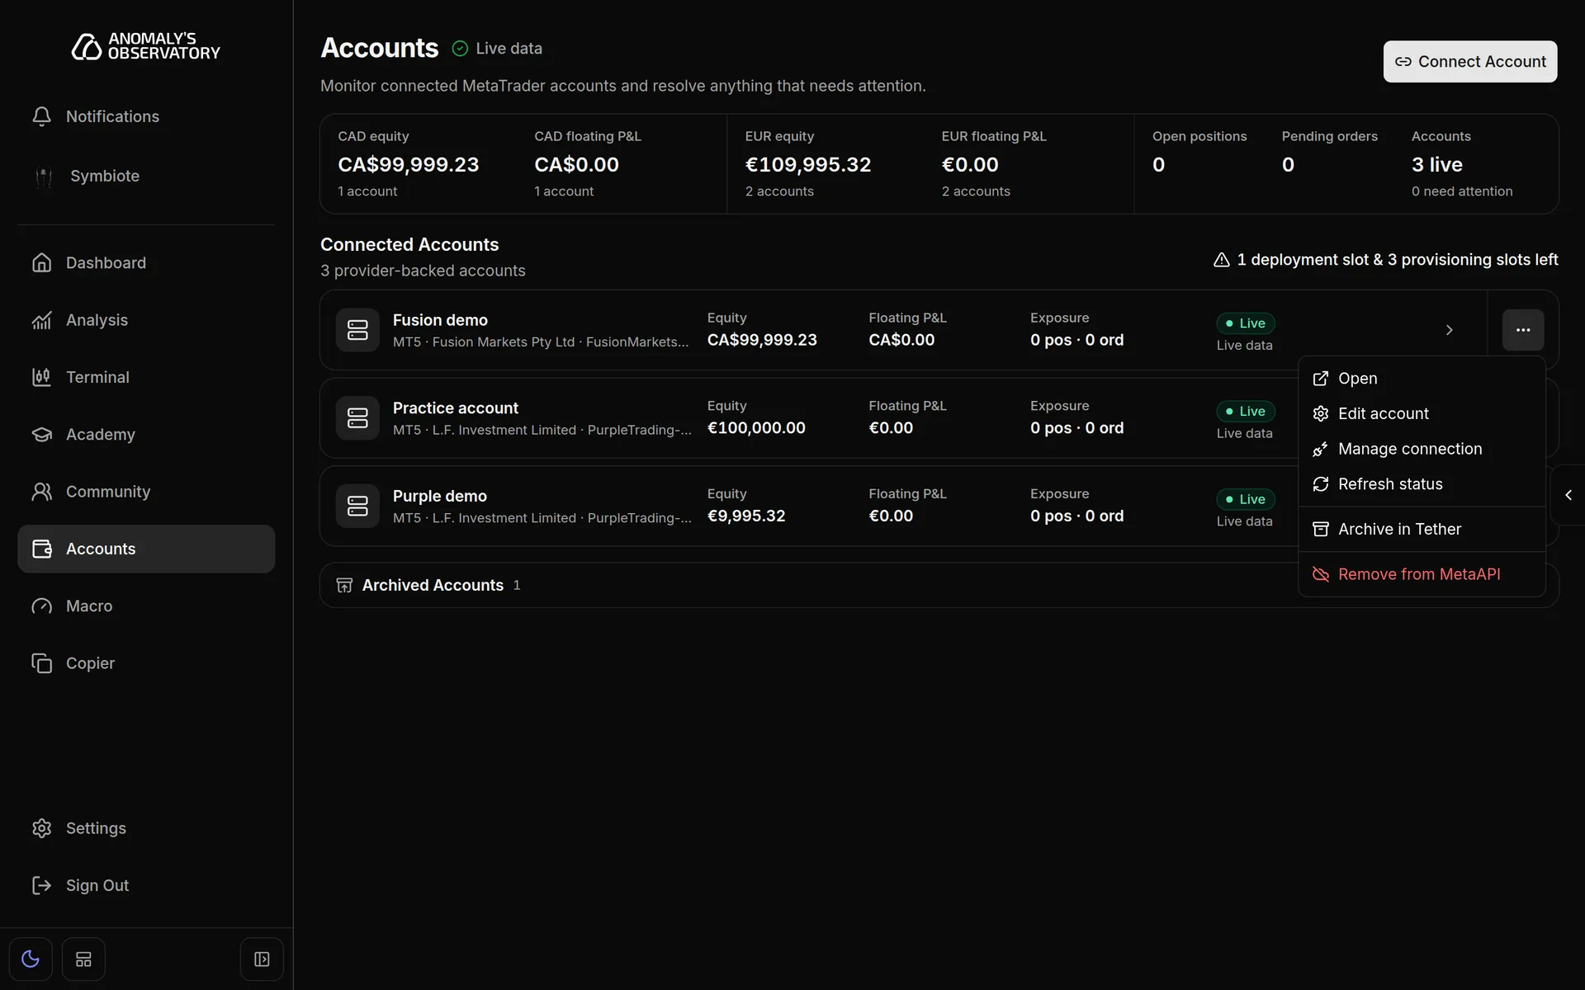Click Remove from MetaAPI option
This screenshot has width=1585, height=990.
[x=1422, y=574]
